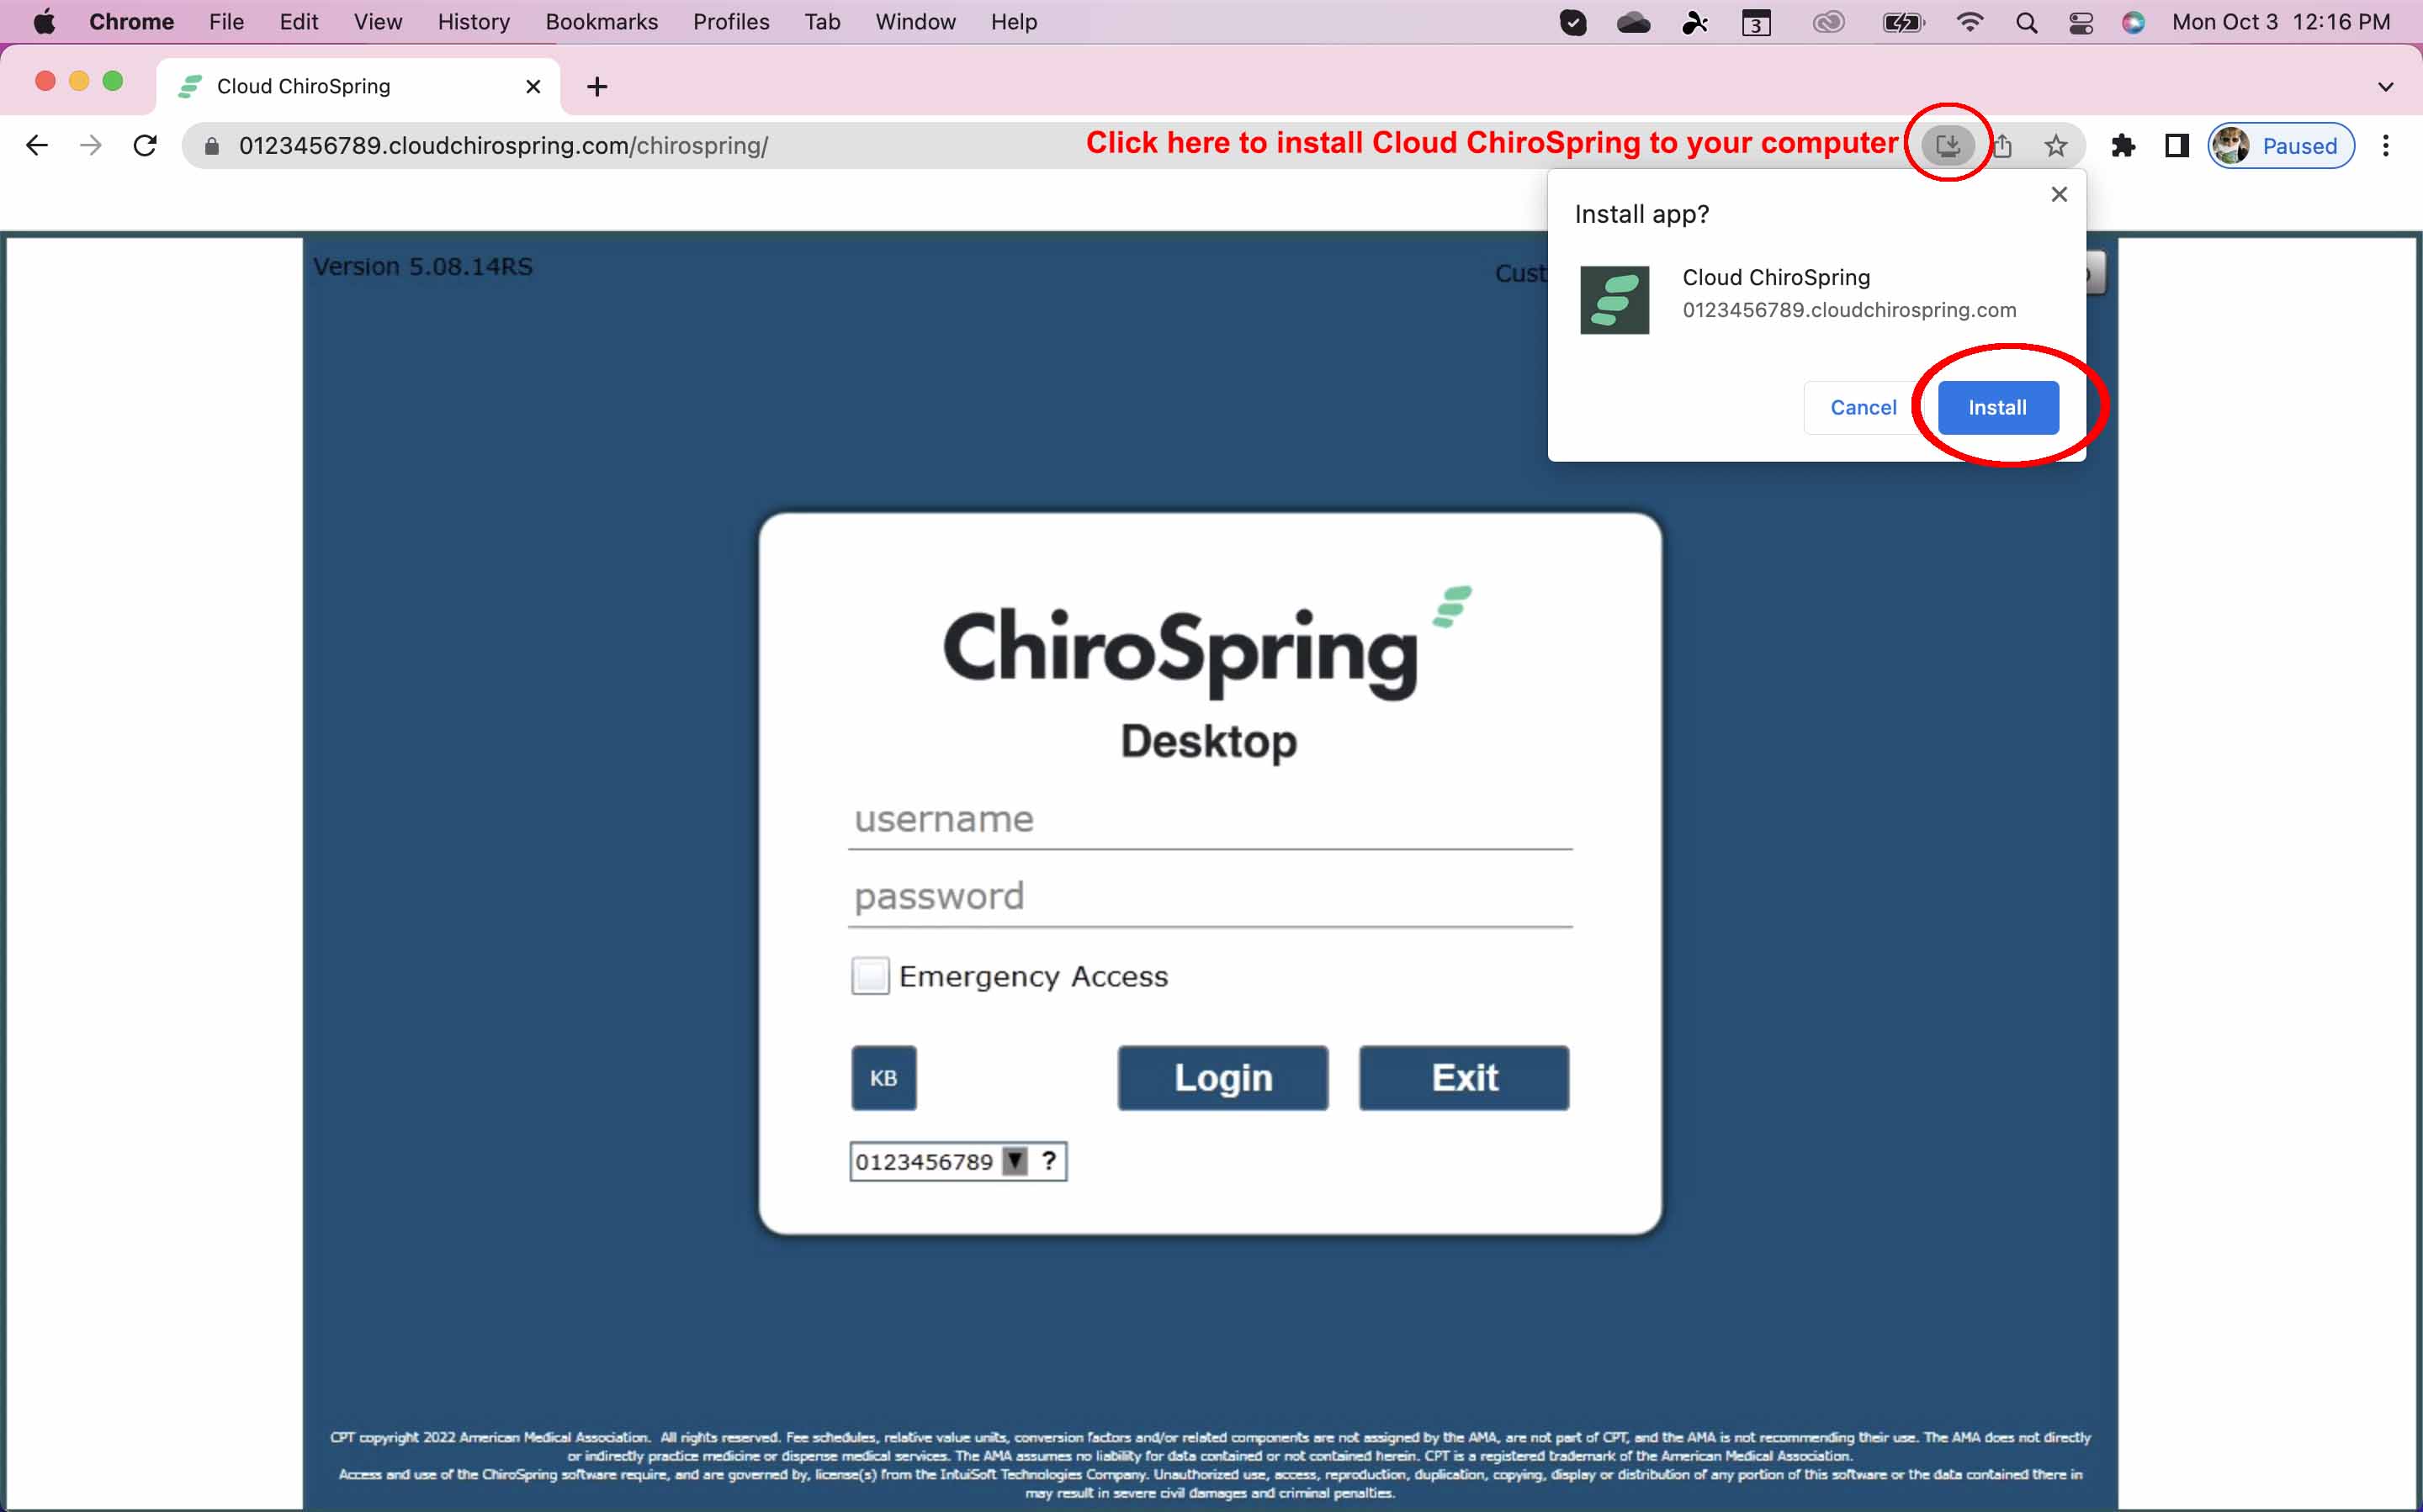The image size is (2423, 1512).
Task: Open the Chrome extensions puzzle icon
Action: 2122,146
